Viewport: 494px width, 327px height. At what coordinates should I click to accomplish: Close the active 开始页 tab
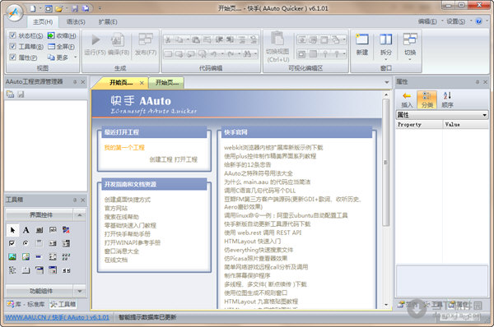[x=142, y=83]
